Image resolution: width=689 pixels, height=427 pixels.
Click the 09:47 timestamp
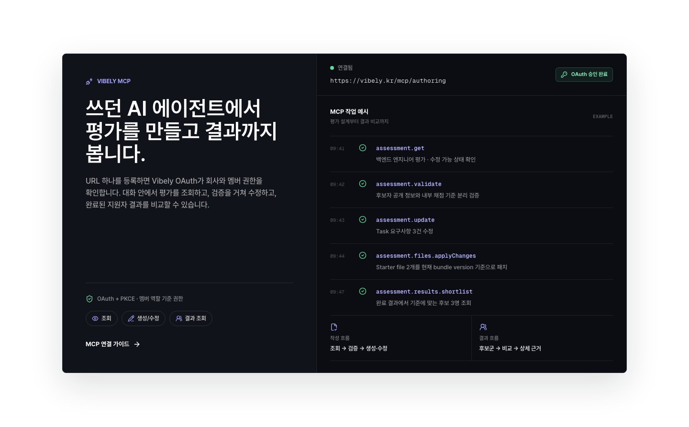(337, 292)
